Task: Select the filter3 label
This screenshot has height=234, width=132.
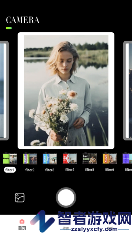Action: point(50,170)
